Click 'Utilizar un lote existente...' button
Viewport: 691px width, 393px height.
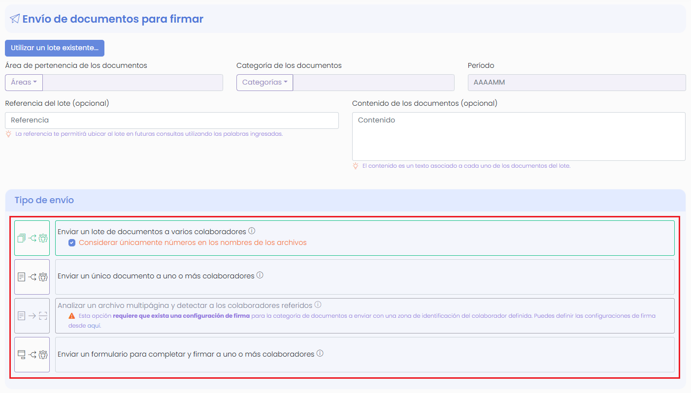(55, 48)
